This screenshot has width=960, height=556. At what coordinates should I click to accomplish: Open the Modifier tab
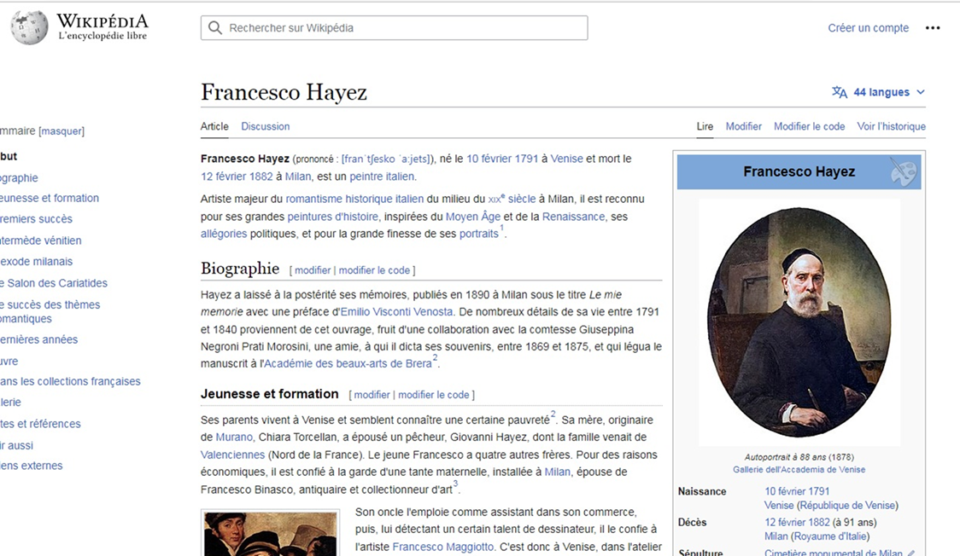(743, 126)
